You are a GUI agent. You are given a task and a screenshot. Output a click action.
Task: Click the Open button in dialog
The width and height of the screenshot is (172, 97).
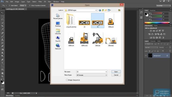116,72
